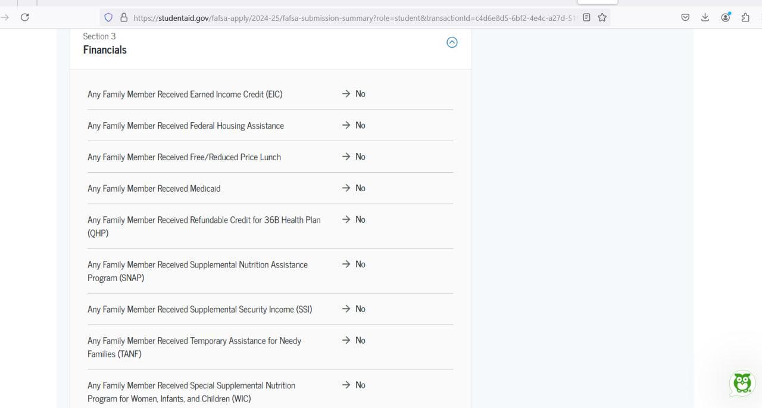Viewport: 762px width, 408px height.
Task: Click the arrow beside Free/Reduced Price Lunch answer
Action: [346, 157]
